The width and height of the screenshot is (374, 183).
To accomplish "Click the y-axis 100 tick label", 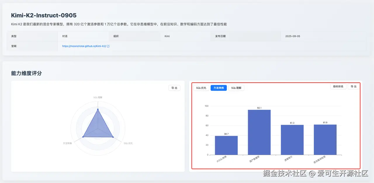I will (x=207, y=106).
